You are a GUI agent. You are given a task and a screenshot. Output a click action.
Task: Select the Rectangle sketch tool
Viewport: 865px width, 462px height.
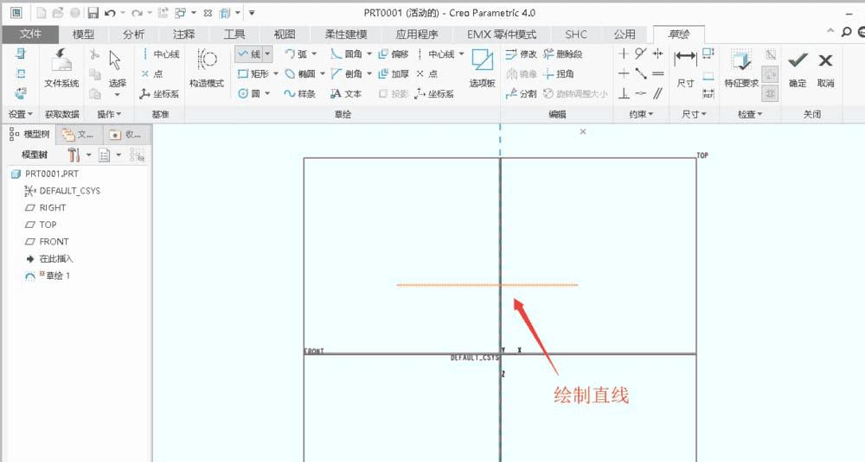point(253,73)
